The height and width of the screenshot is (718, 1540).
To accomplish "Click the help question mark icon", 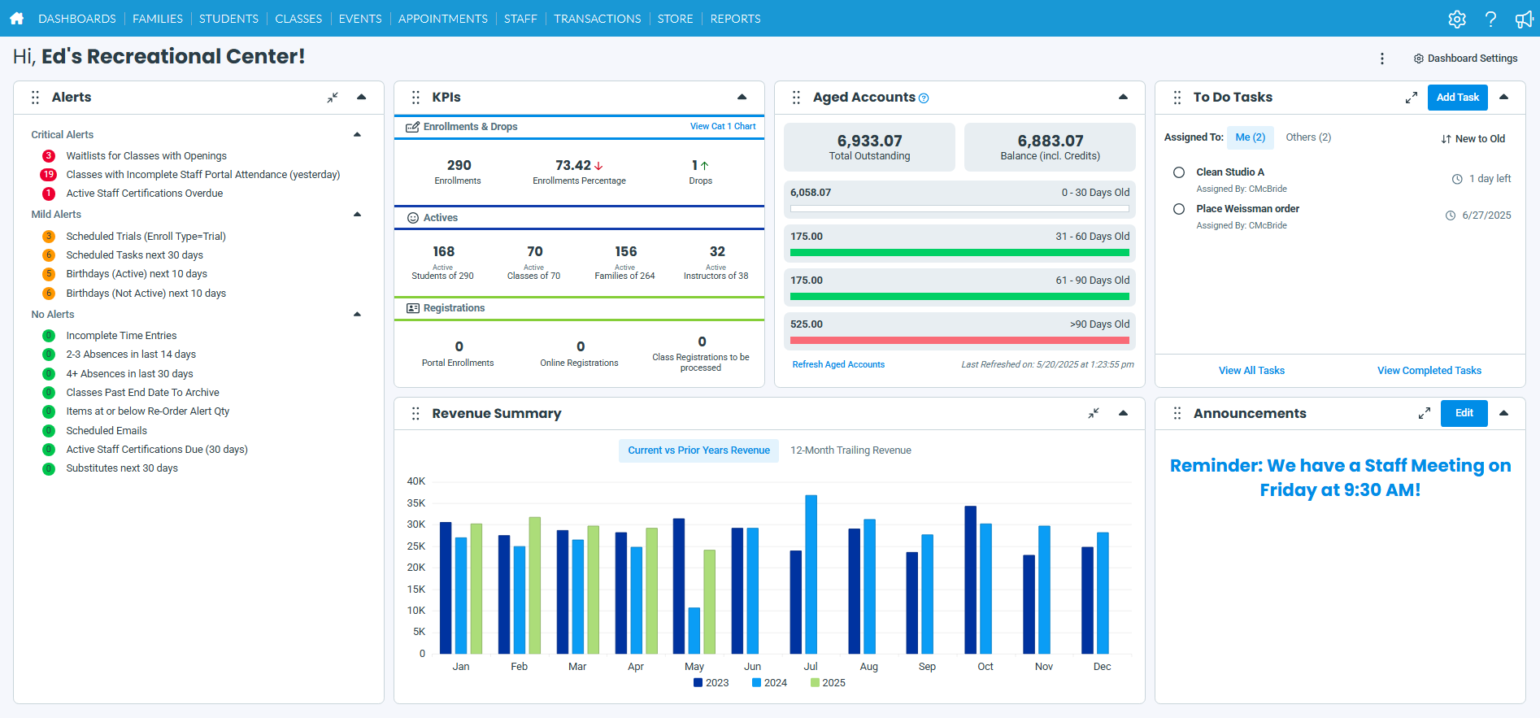I will pos(1490,19).
